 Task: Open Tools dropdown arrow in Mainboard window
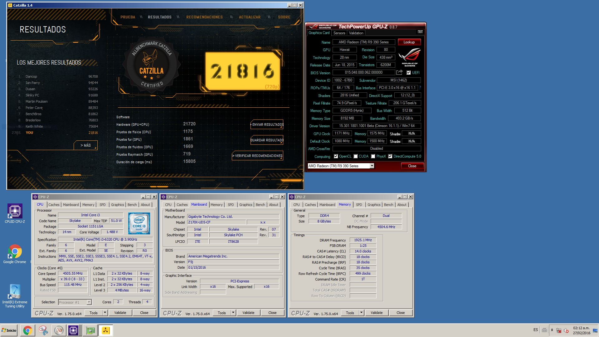pos(233,313)
